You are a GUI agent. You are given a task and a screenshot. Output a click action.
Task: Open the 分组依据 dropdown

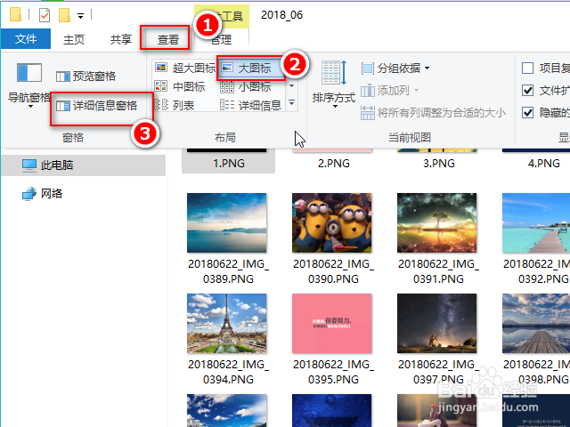(395, 68)
